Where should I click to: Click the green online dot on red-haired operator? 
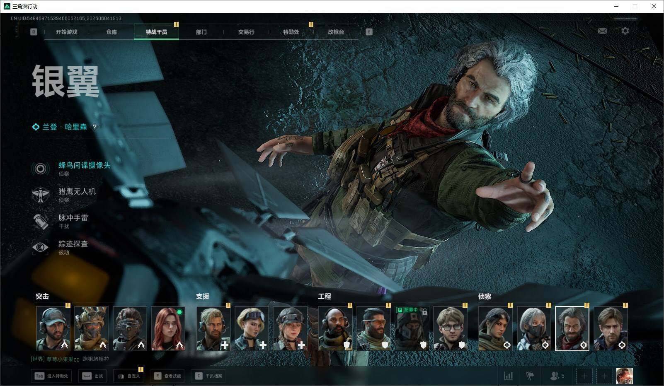click(x=179, y=312)
